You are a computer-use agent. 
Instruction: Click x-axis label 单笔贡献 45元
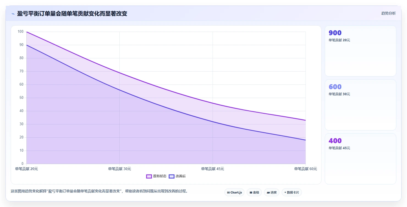coord(213,169)
